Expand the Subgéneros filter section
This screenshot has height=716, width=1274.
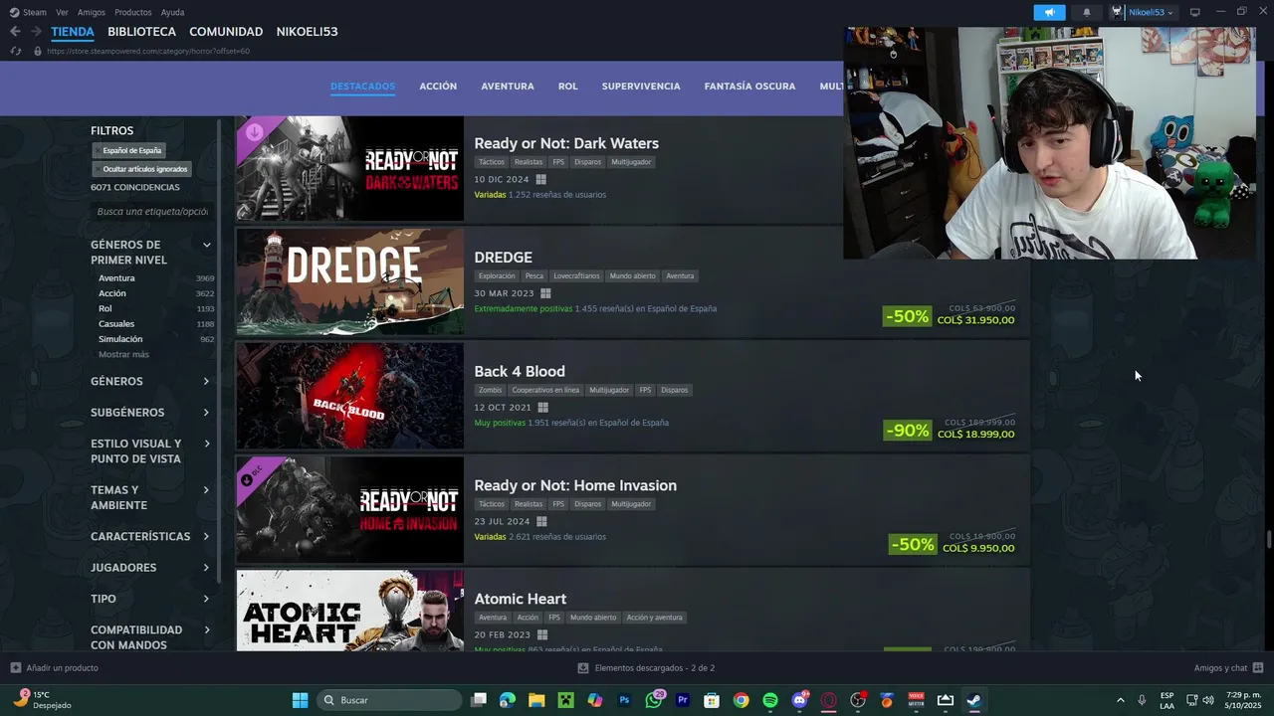151,413
